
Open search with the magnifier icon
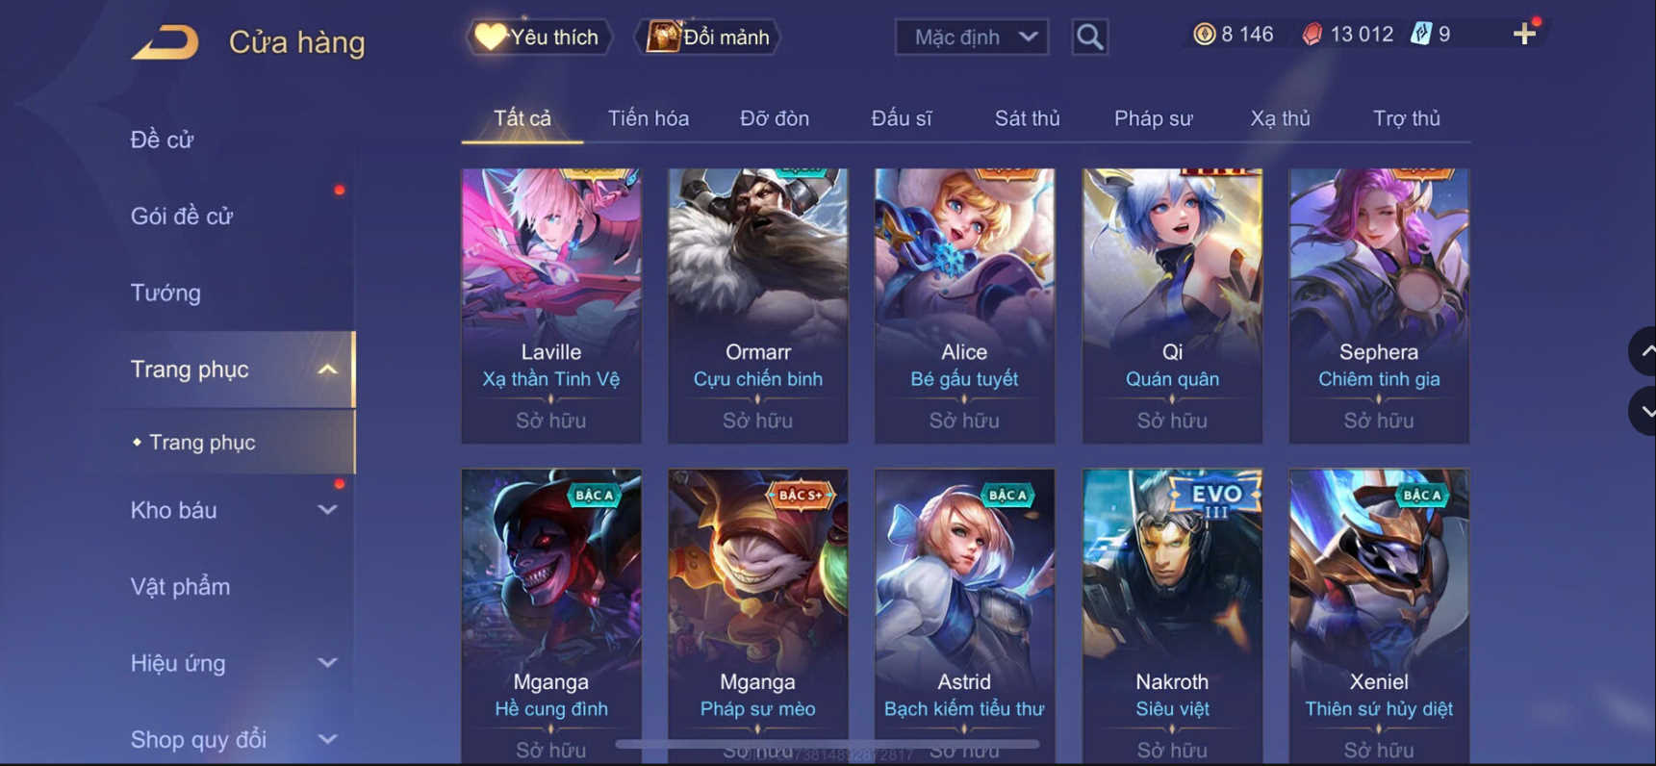(x=1089, y=37)
